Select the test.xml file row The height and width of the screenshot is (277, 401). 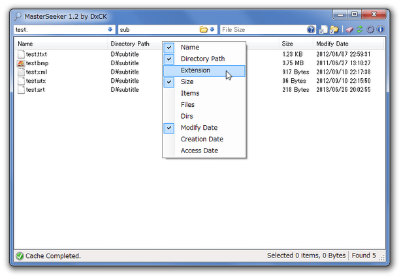click(x=199, y=72)
